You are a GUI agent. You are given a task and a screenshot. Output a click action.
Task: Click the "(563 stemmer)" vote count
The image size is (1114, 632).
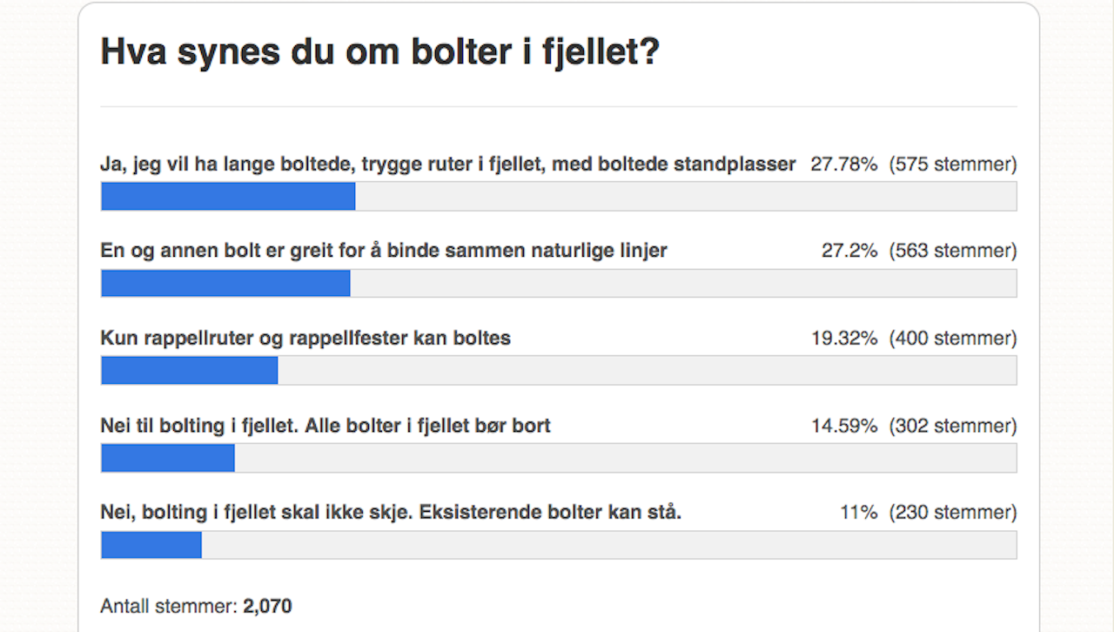coord(952,251)
